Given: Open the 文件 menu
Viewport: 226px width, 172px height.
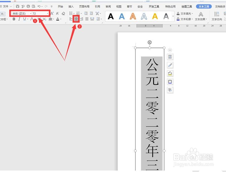Looking at the screenshot, I should tap(6, 6).
